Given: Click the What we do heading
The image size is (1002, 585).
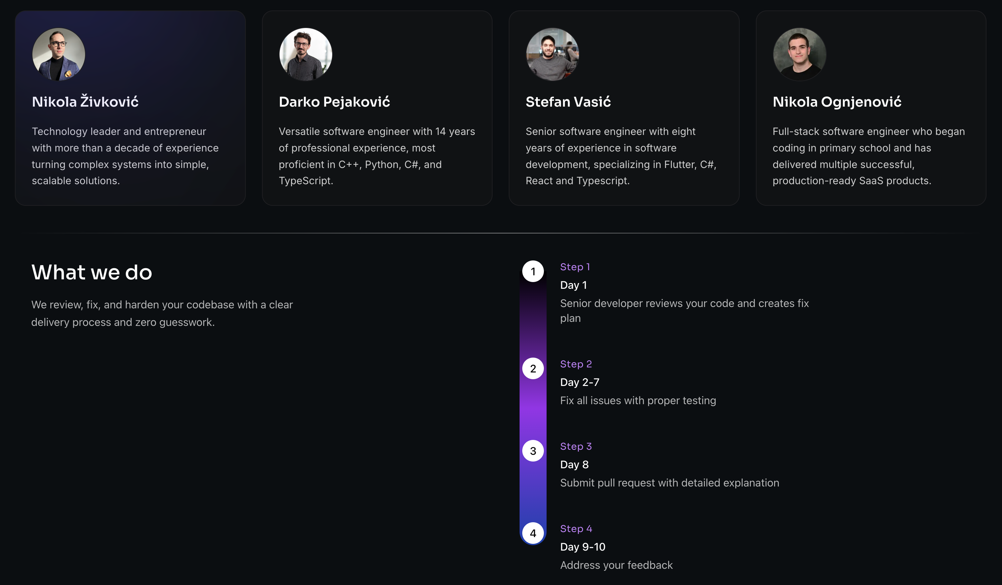Looking at the screenshot, I should (91, 272).
